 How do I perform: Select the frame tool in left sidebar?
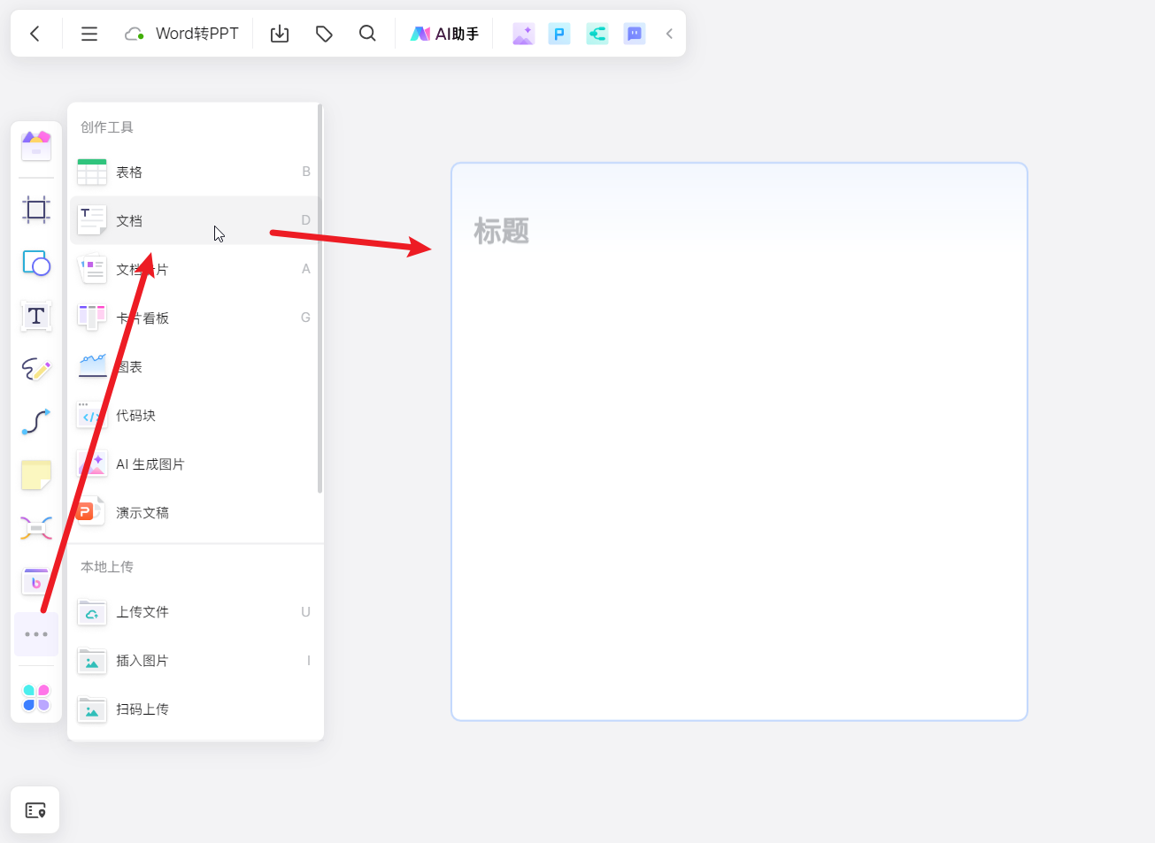point(36,210)
